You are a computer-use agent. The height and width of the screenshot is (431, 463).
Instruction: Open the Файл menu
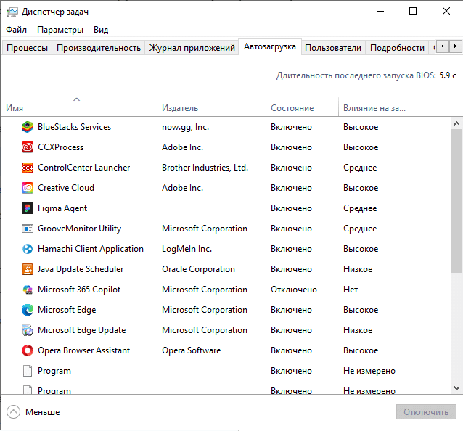click(x=16, y=30)
